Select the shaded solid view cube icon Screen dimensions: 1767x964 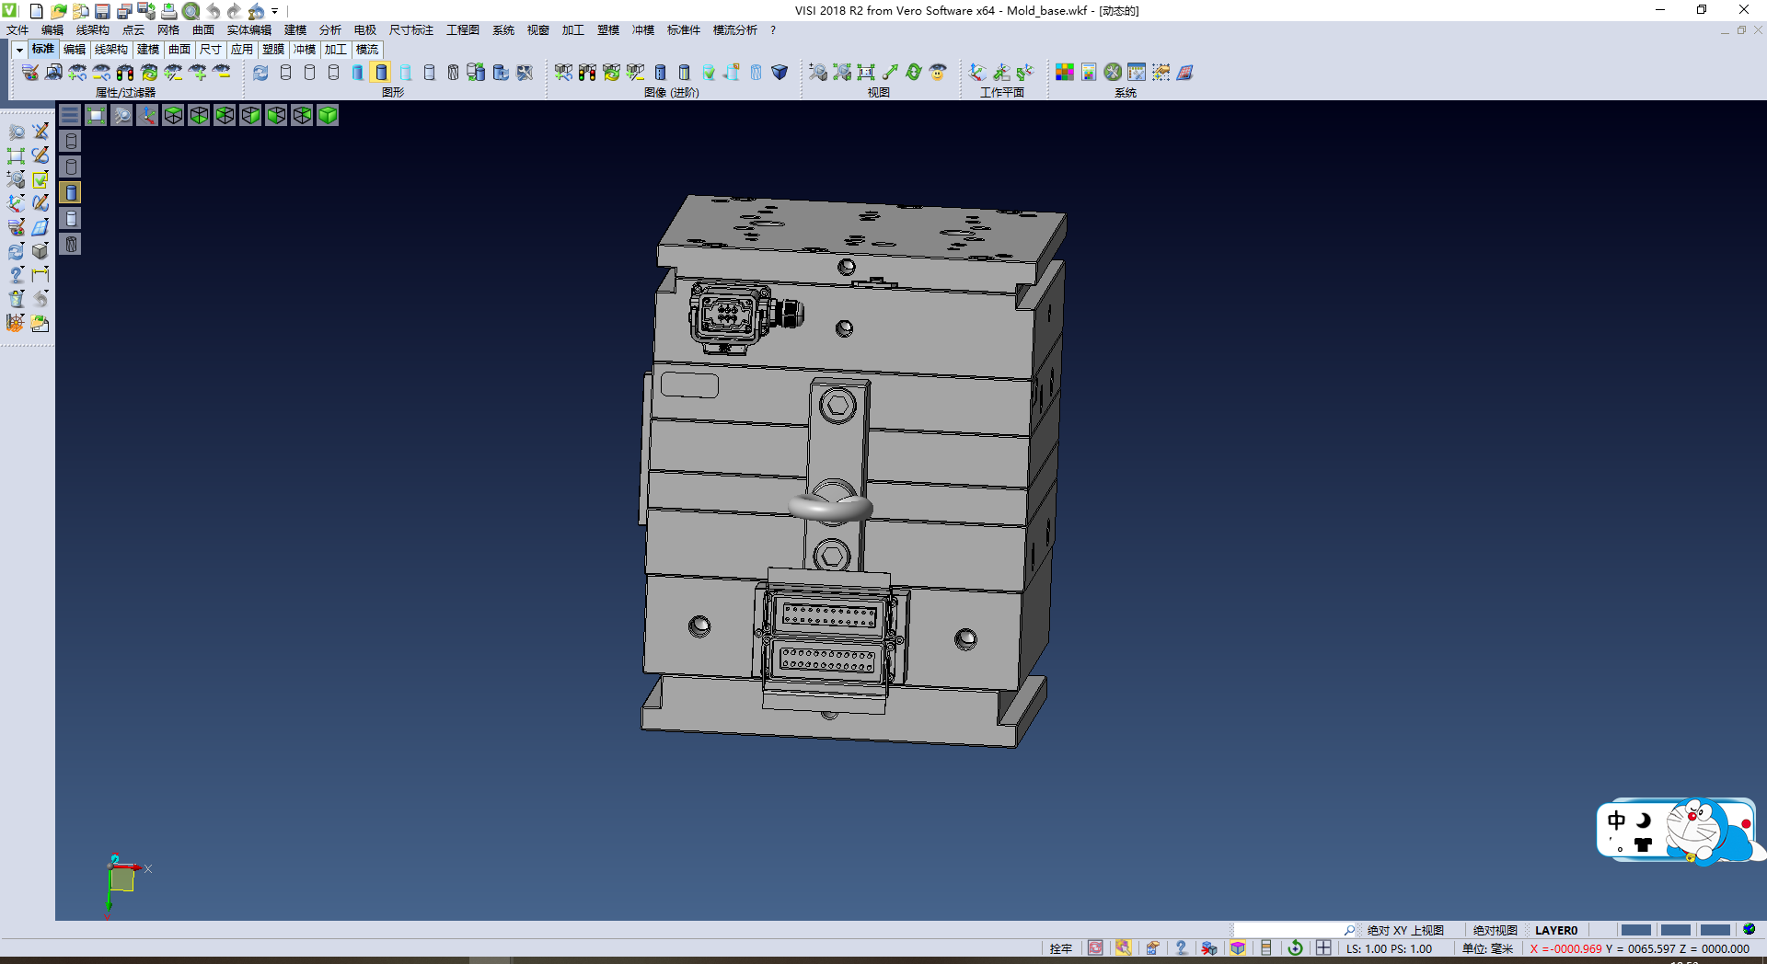(327, 115)
